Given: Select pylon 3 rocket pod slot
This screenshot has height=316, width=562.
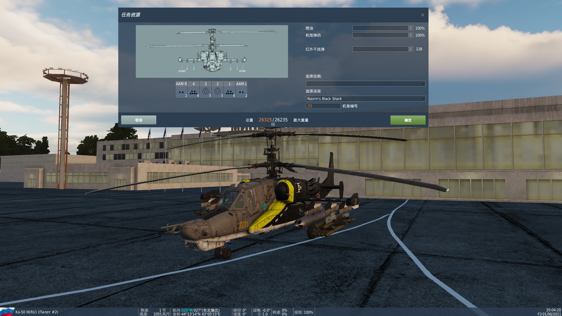Looking at the screenshot, I should click(x=205, y=92).
